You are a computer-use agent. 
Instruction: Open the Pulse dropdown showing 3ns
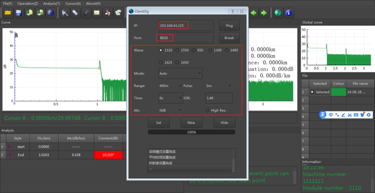tap(218, 86)
